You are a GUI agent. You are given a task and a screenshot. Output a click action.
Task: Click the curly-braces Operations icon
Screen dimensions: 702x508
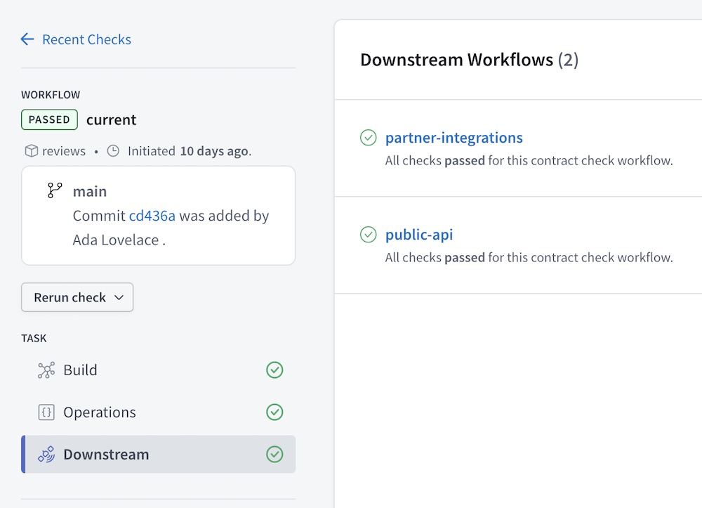pyautogui.click(x=46, y=412)
